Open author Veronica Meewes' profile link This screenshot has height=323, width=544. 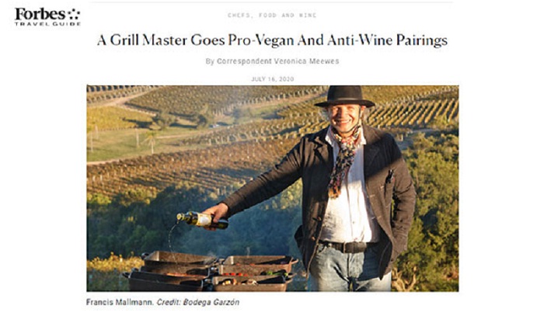pyautogui.click(x=306, y=61)
